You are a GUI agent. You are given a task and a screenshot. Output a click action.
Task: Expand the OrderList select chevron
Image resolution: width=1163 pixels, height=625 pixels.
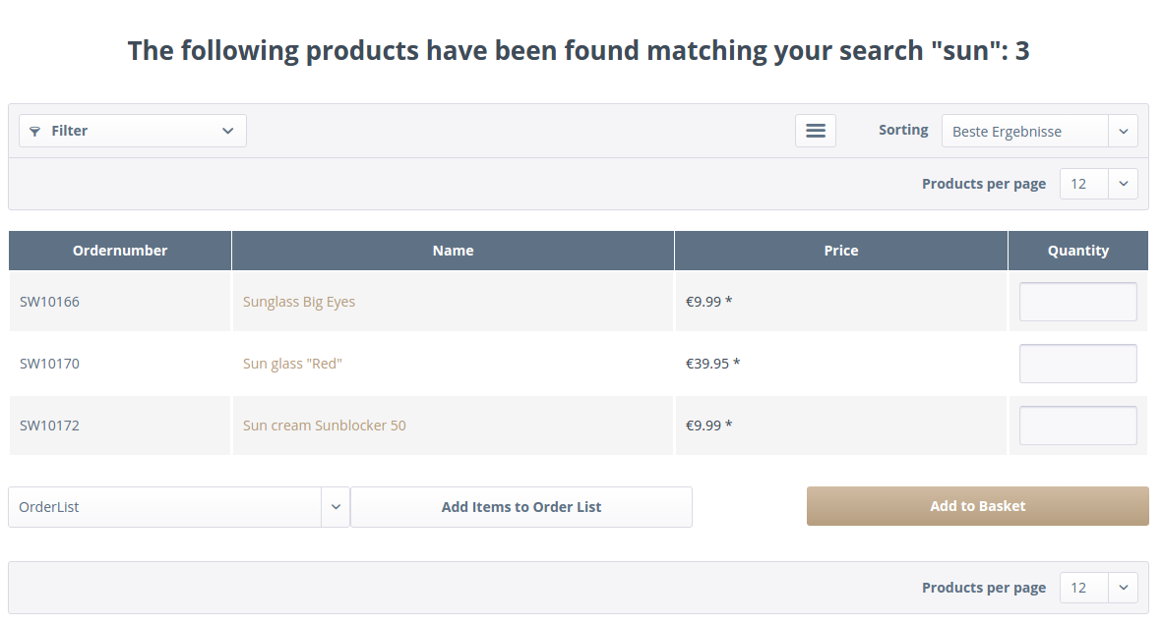(x=336, y=507)
